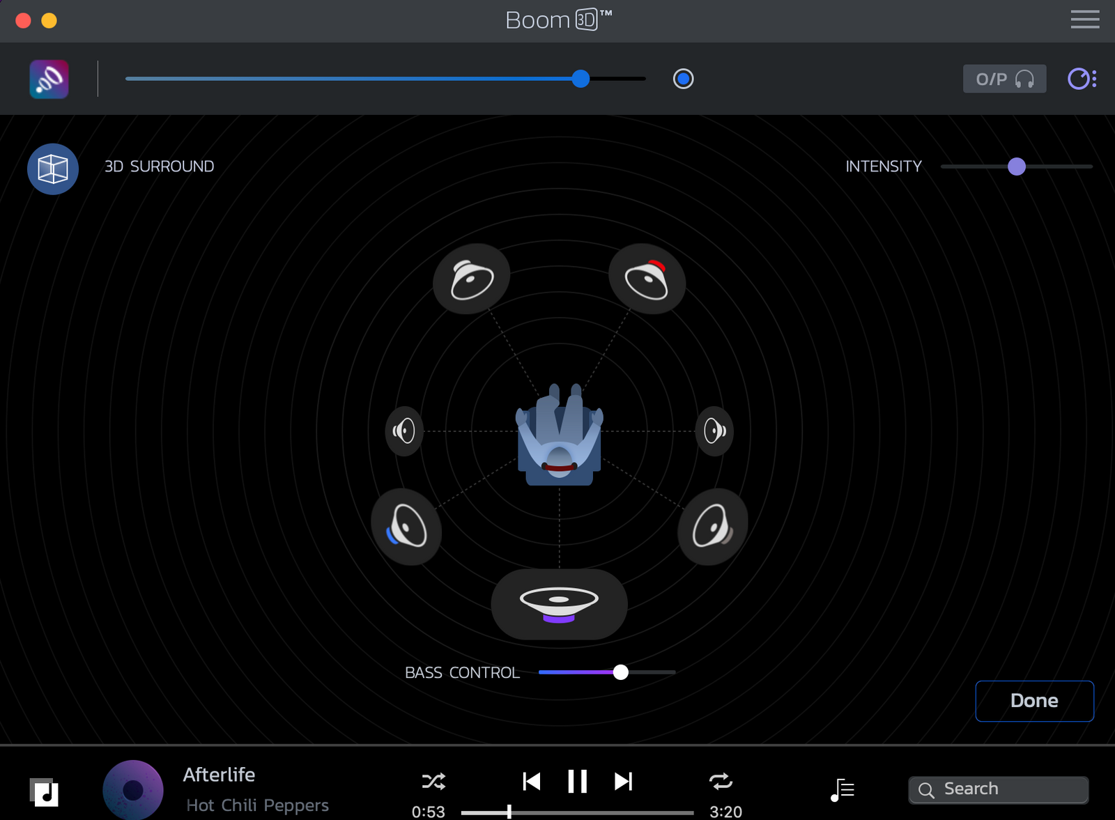The image size is (1115, 820).
Task: Toggle the front left speaker
Action: [472, 279]
